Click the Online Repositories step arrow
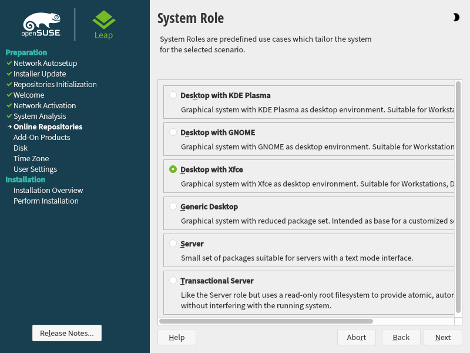The width and height of the screenshot is (470, 353). (9, 127)
